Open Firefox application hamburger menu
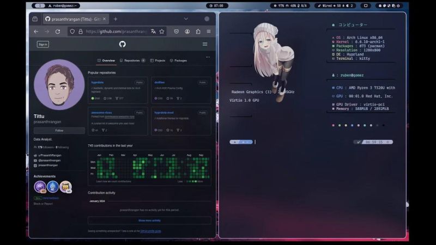This screenshot has width=436, height=245. coord(209,32)
